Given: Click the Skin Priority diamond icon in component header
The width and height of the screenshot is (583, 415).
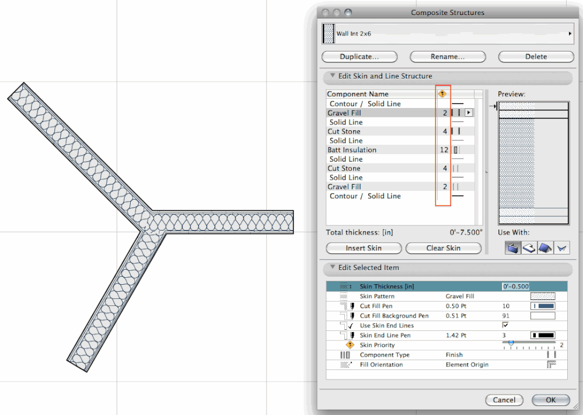Looking at the screenshot, I should pyautogui.click(x=442, y=93).
